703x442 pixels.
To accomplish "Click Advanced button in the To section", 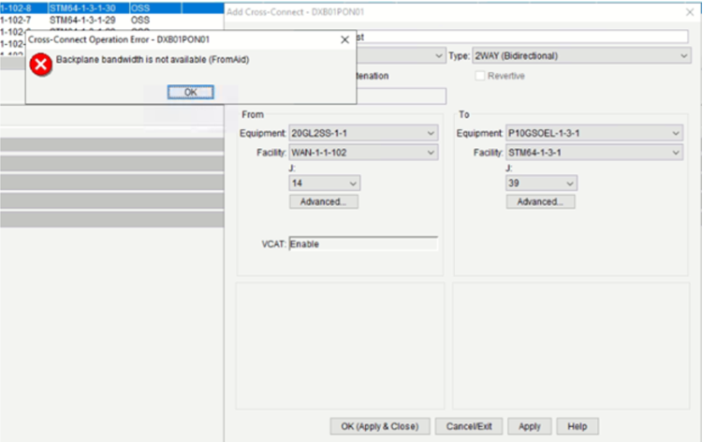I will click(x=540, y=201).
